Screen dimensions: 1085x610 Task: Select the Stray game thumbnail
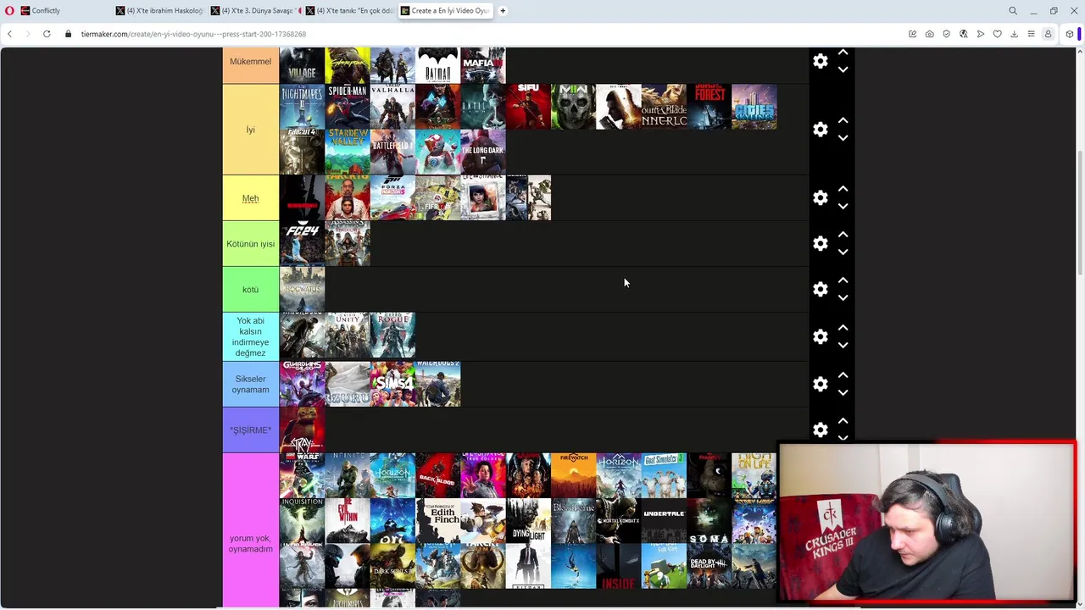point(303,430)
